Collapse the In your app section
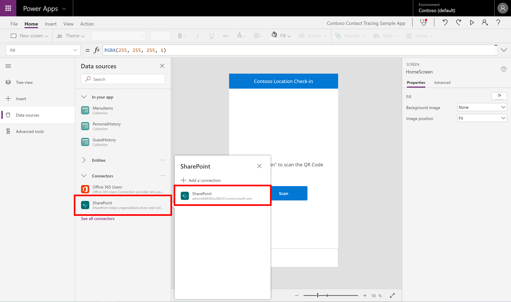 [84, 97]
